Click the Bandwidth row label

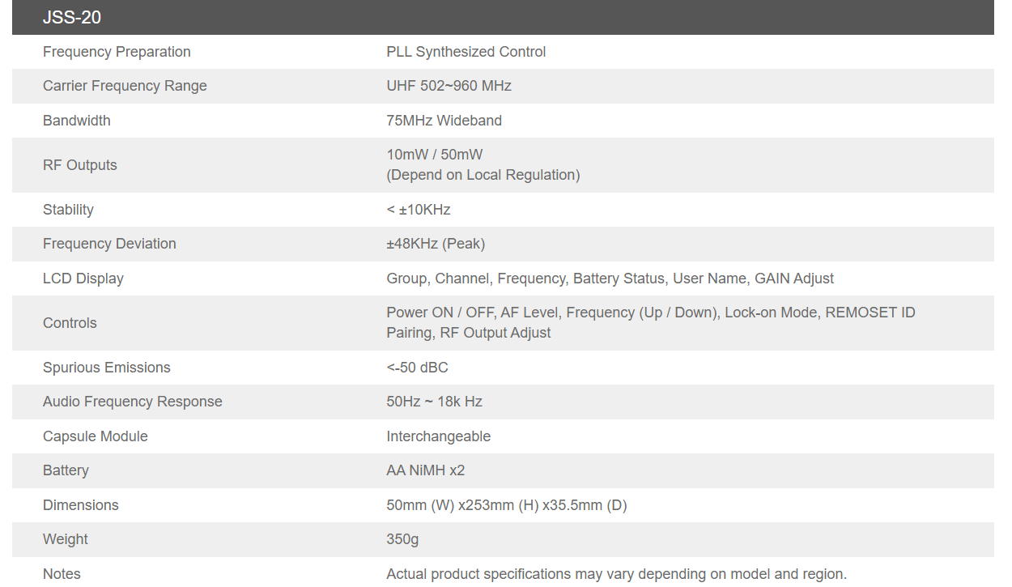click(x=77, y=121)
